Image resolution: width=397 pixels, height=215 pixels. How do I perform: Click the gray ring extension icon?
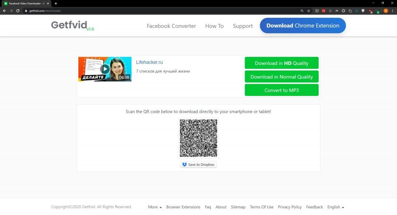pos(343,11)
